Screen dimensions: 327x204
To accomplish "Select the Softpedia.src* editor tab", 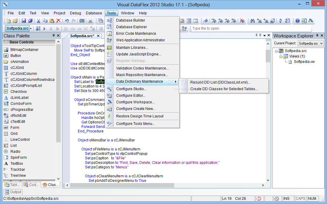I will pyautogui.click(x=82, y=36).
